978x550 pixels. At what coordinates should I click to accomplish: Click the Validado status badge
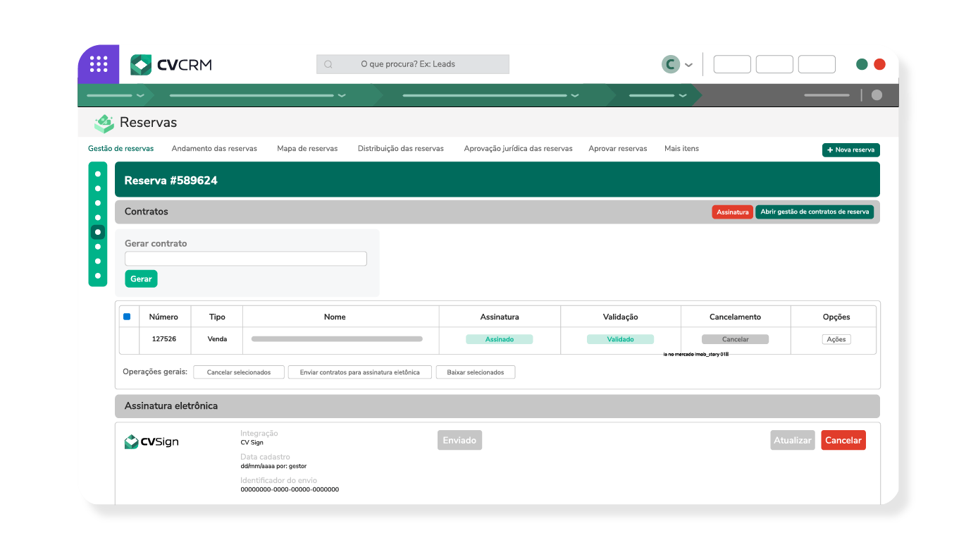coord(620,339)
